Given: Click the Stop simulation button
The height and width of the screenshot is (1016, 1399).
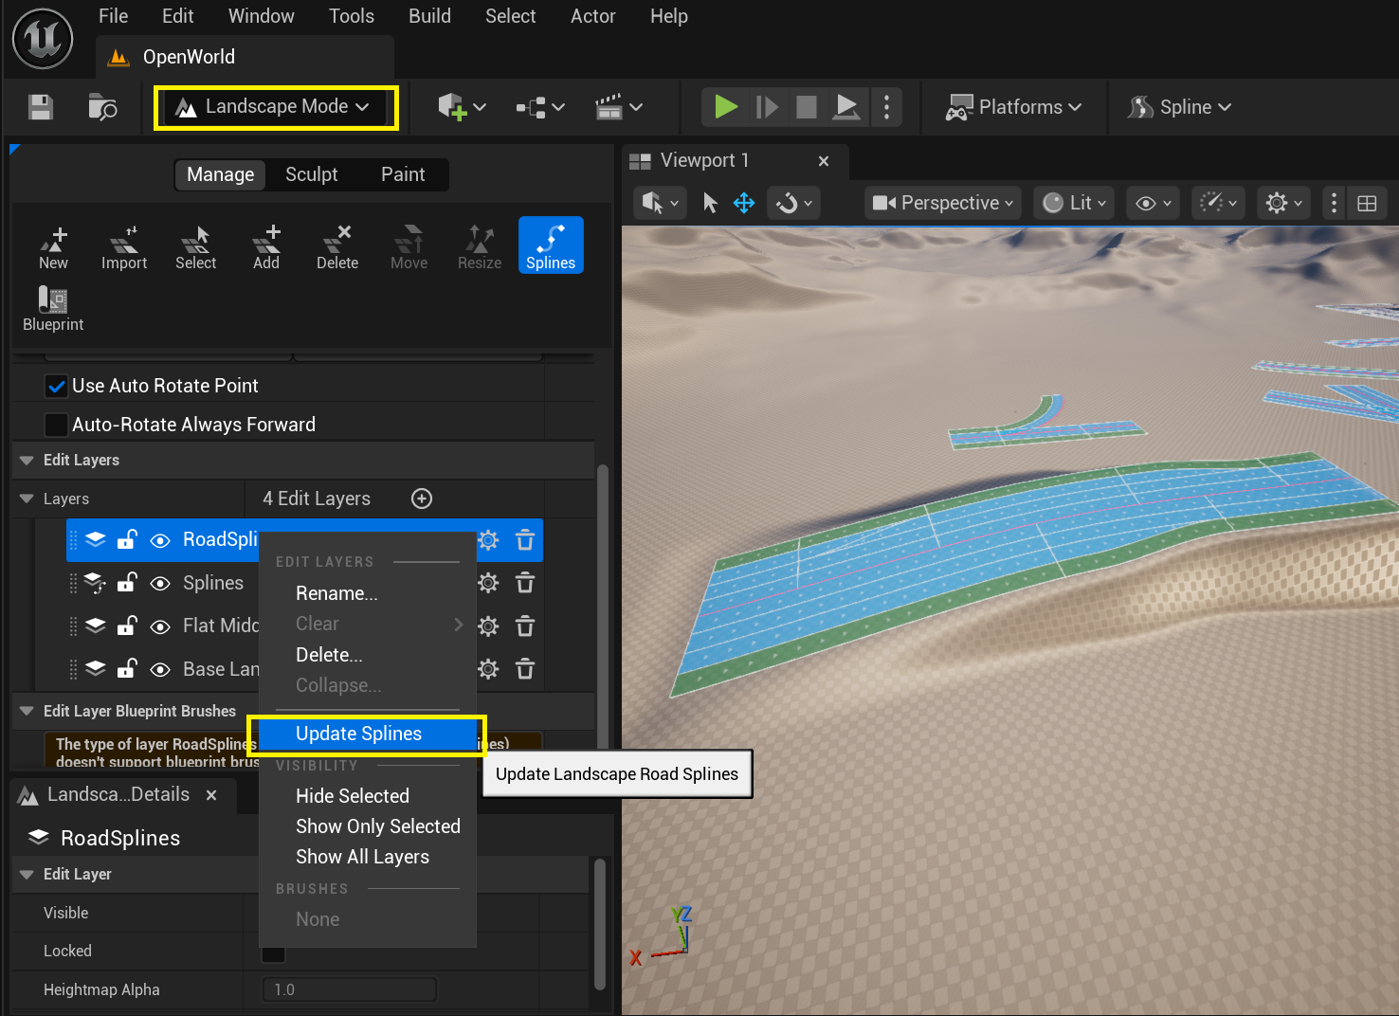Looking at the screenshot, I should (x=807, y=107).
